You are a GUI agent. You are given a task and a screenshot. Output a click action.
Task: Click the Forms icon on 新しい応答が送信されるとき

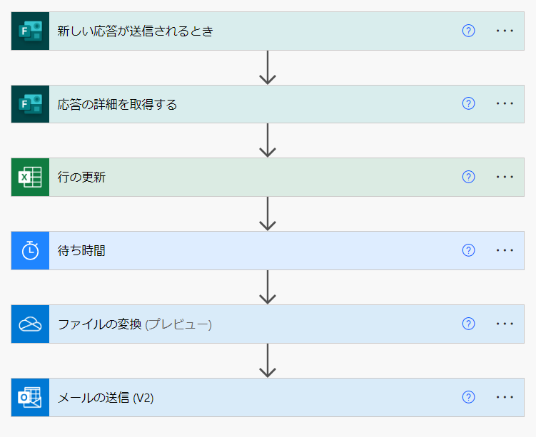[x=30, y=31]
